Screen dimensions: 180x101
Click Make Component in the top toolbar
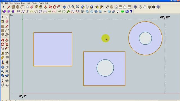[x=27, y=7]
